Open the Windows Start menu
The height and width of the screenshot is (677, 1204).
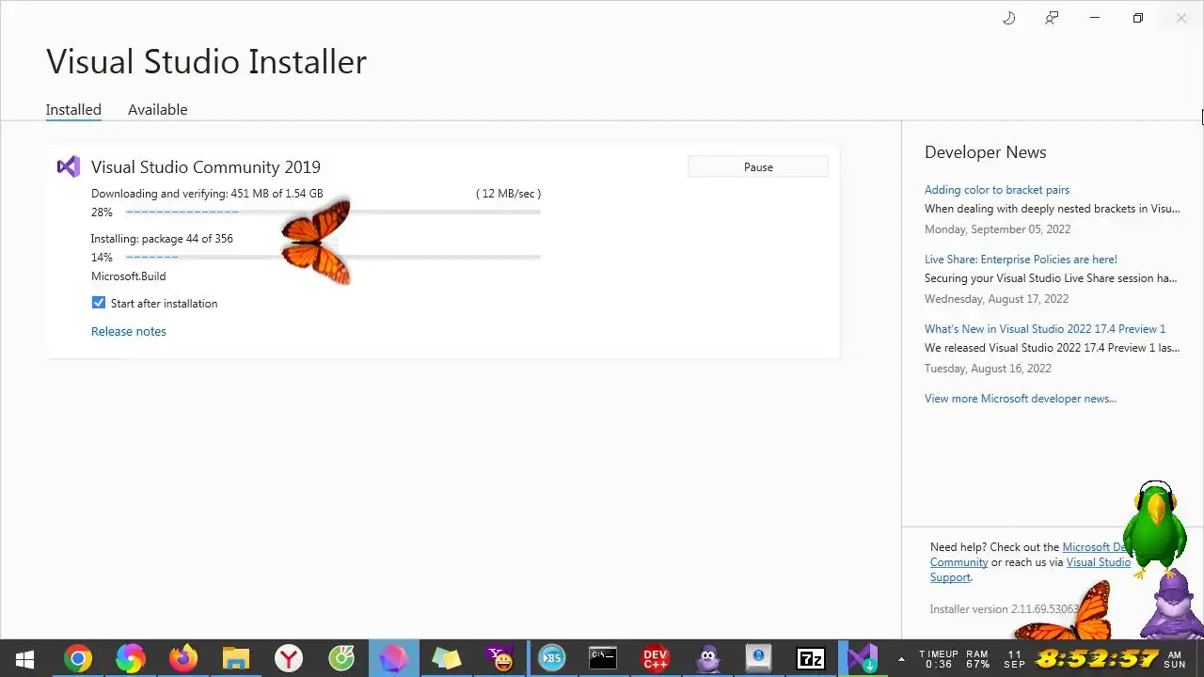25,658
